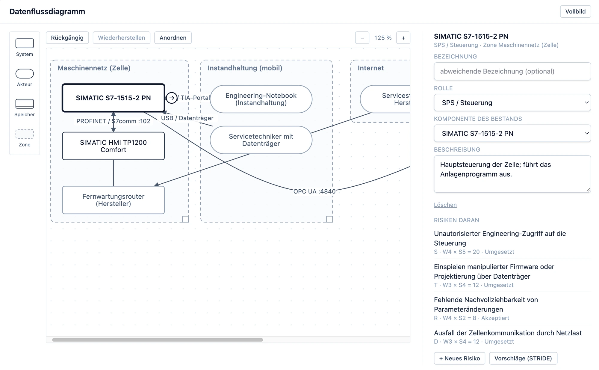Click the resize grip of Beschreibung textarea
The width and height of the screenshot is (599, 370).
click(x=588, y=190)
